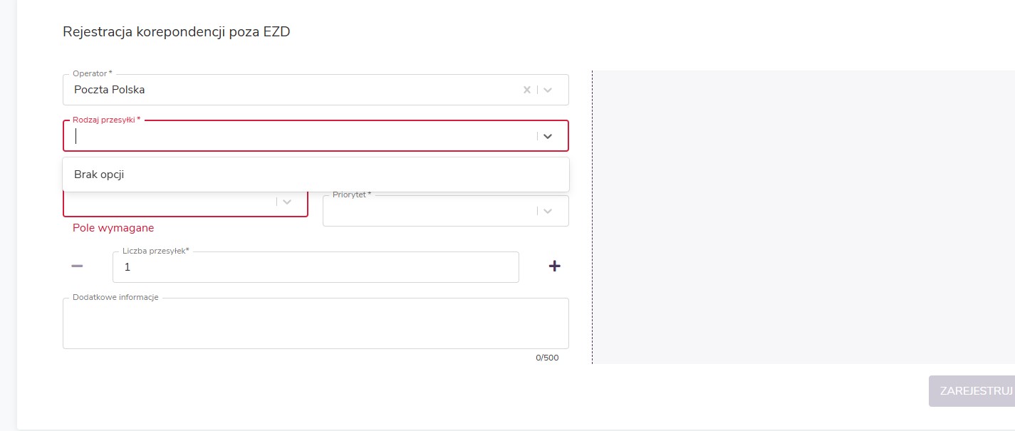Viewport: 1015px width, 431px height.
Task: Focus the Rodzaj przesyłki text input
Action: (299, 136)
